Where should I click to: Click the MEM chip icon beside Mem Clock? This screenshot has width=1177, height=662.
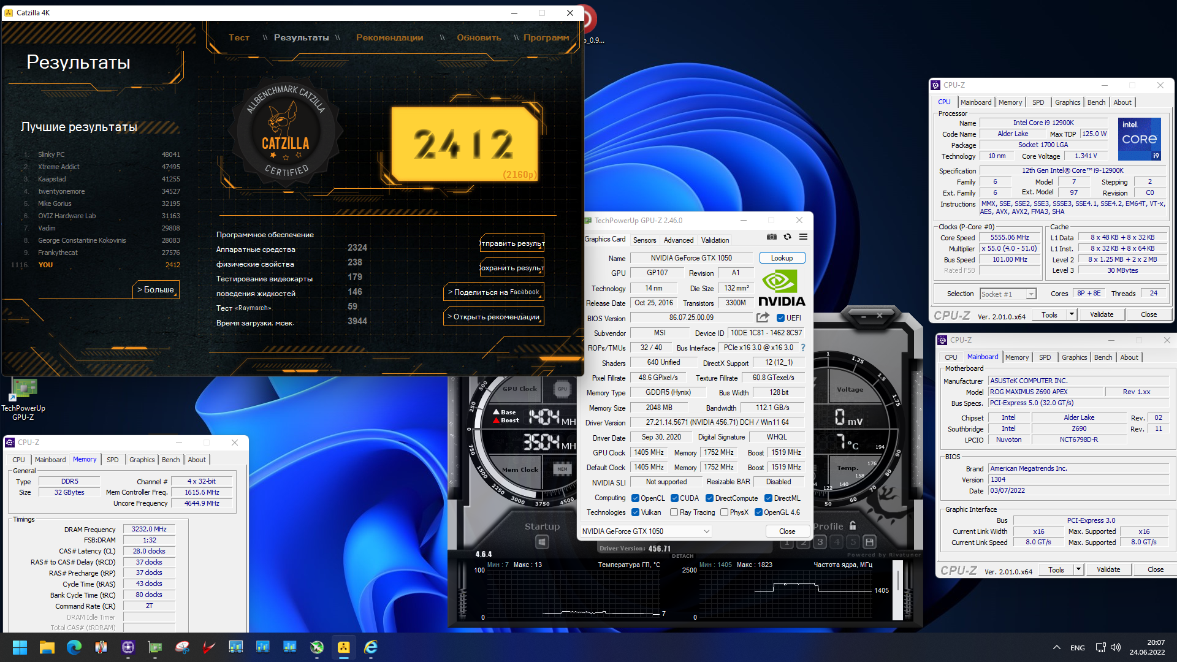click(x=562, y=470)
